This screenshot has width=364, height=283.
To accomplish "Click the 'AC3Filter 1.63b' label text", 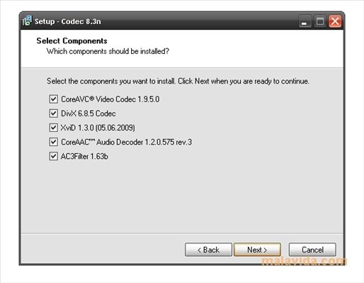I will [x=84, y=156].
